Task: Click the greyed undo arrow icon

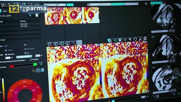Action: pyautogui.click(x=79, y=42)
